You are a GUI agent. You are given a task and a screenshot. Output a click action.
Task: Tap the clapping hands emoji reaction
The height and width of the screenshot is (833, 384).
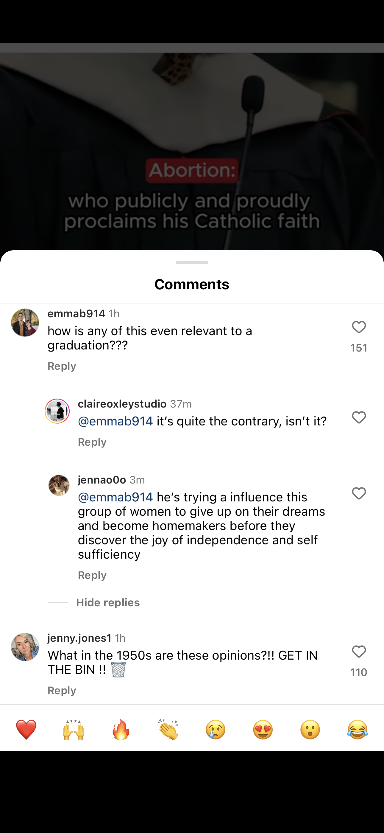click(x=168, y=730)
